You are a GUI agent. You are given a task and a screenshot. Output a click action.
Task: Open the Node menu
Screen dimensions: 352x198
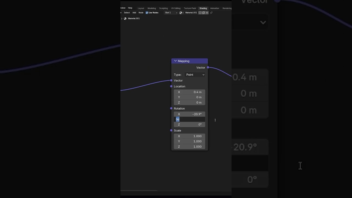[141, 13]
